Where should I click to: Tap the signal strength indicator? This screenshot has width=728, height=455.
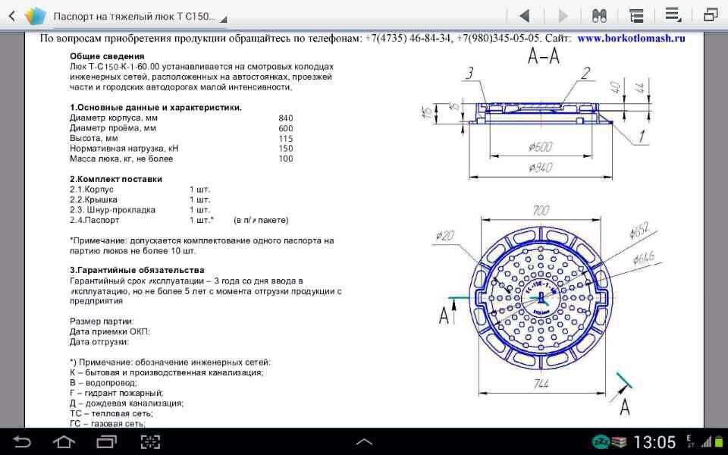click(707, 441)
